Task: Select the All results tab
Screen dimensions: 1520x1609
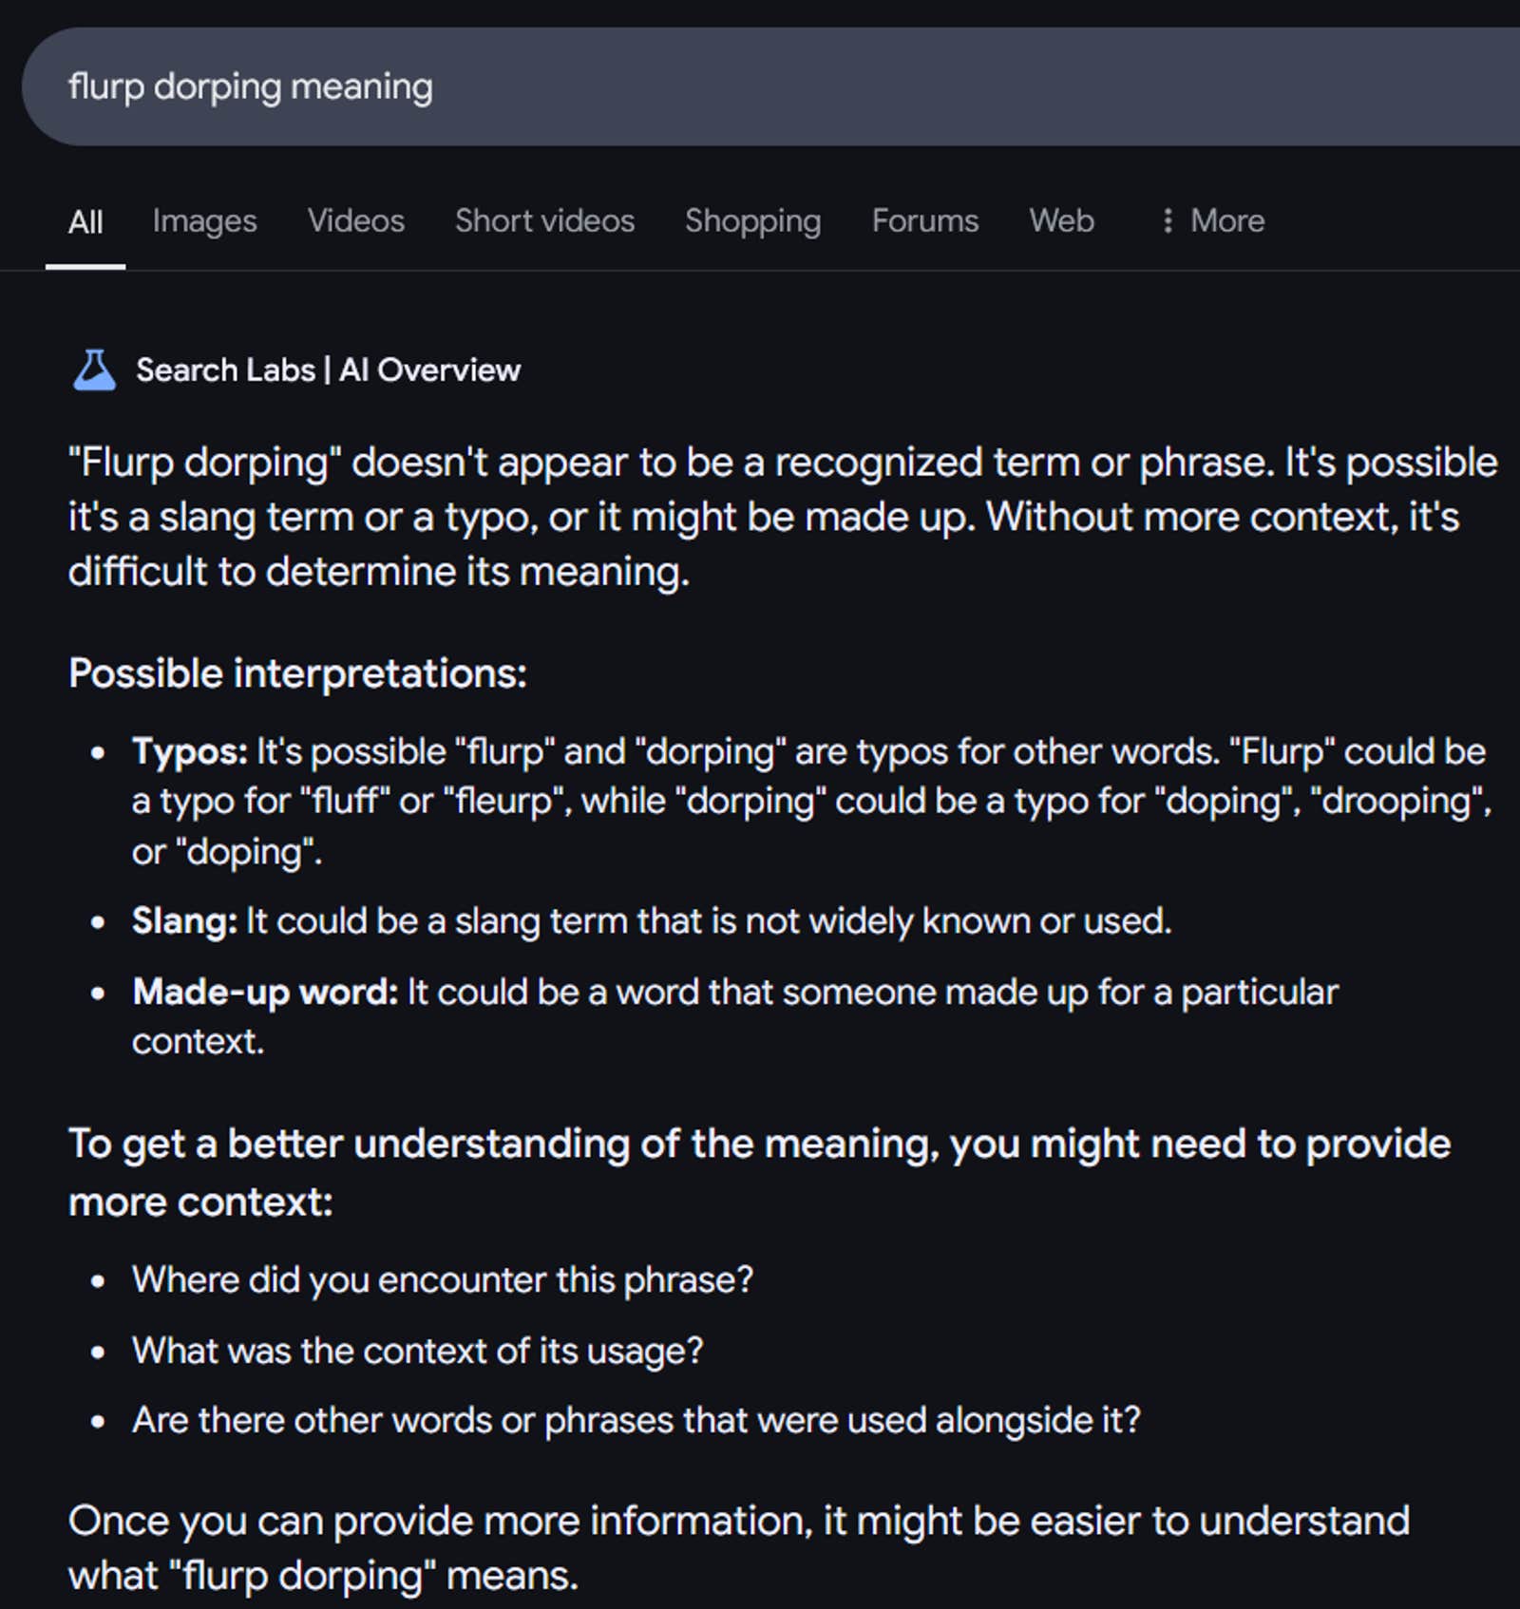Action: pyautogui.click(x=85, y=222)
